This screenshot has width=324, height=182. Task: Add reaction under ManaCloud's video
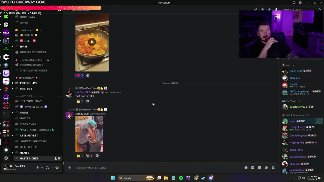coord(97,156)
